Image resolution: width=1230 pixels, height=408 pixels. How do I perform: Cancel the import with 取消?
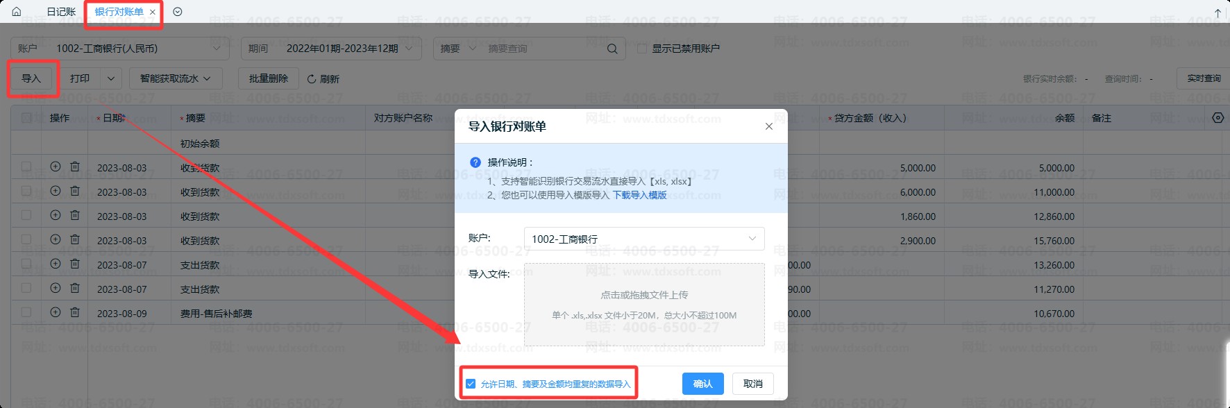tap(753, 384)
